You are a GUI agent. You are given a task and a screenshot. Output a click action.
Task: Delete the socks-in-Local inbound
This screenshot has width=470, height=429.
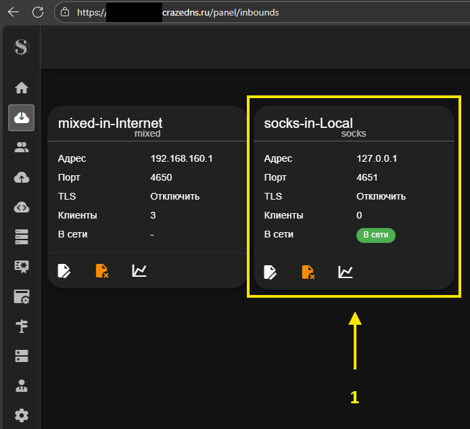tap(308, 272)
